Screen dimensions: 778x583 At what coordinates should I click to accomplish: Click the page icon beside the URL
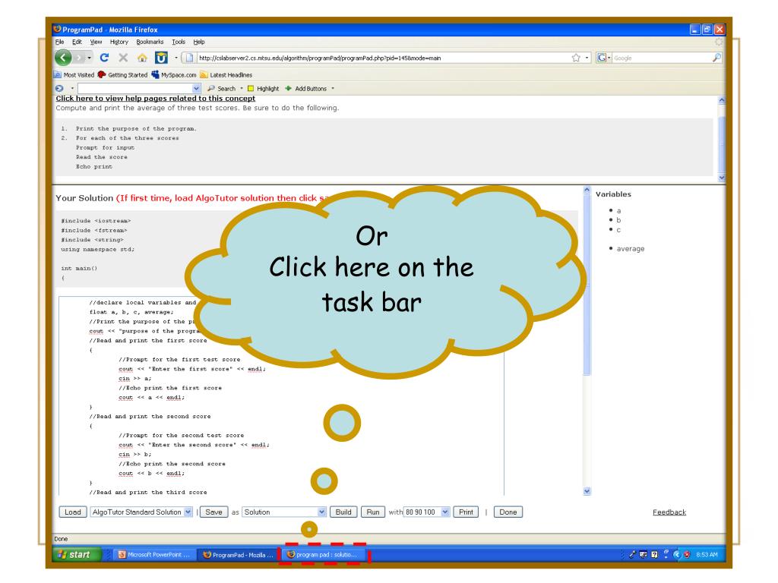189,58
